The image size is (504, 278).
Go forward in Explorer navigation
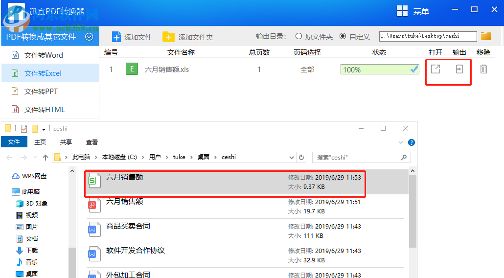pos(24,158)
